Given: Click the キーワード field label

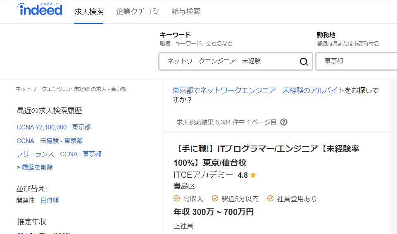Looking at the screenshot, I should point(175,35).
